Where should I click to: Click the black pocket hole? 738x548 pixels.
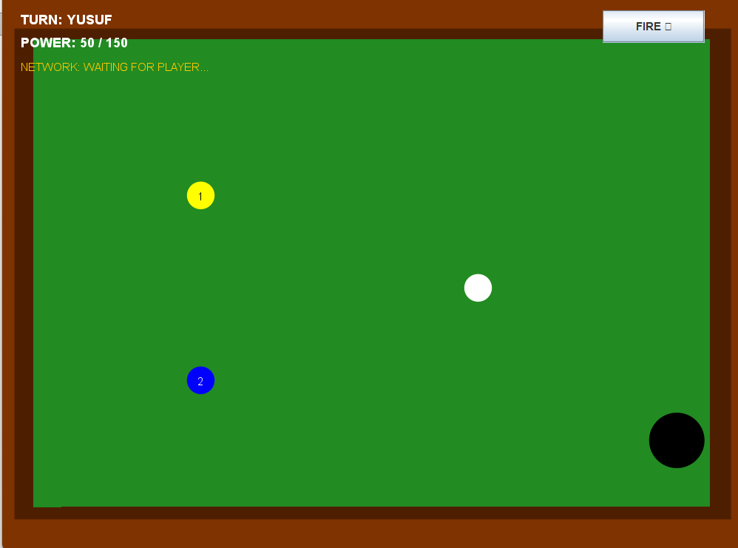point(677,440)
